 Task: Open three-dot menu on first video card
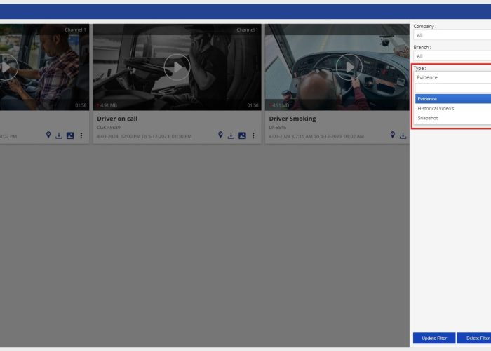coord(81,135)
